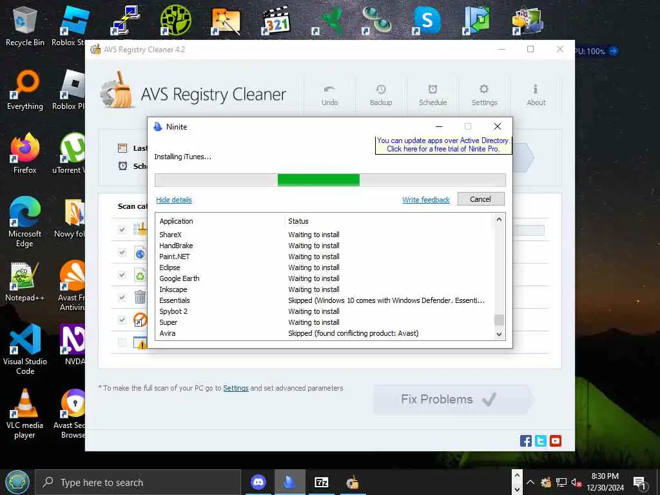The height and width of the screenshot is (495, 660).
Task: Click Write feedback link in Ninite
Action: click(426, 200)
